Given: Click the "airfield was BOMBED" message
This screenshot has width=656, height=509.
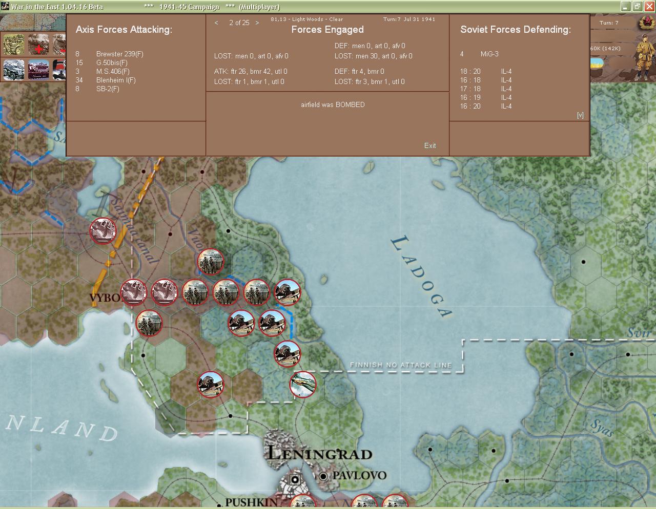Looking at the screenshot, I should click(x=333, y=104).
